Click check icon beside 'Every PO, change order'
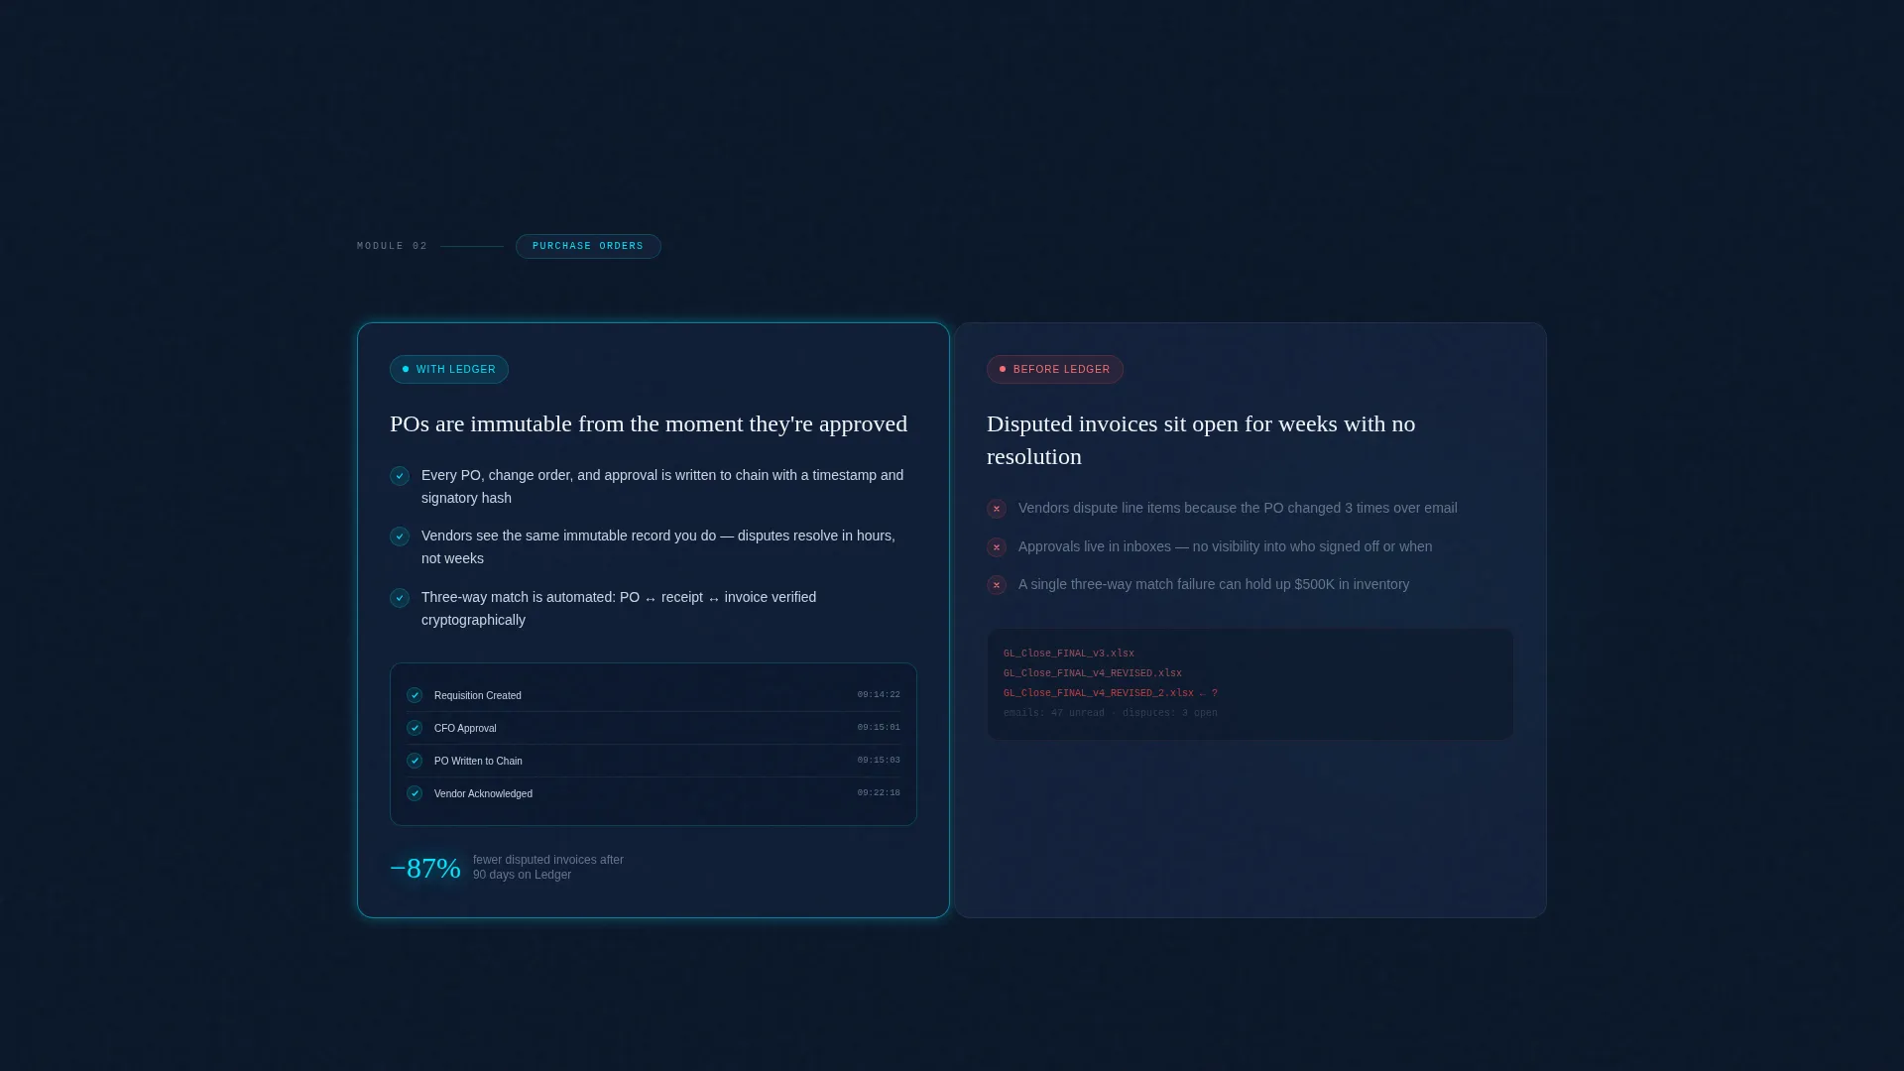 click(400, 476)
